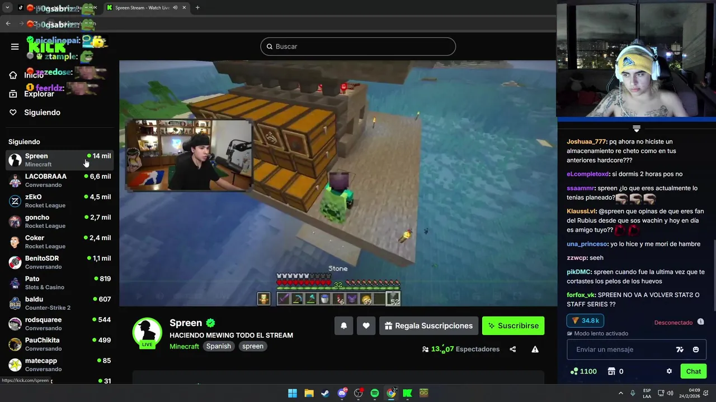
Task: Click the green Suscribirse button
Action: pos(513,326)
